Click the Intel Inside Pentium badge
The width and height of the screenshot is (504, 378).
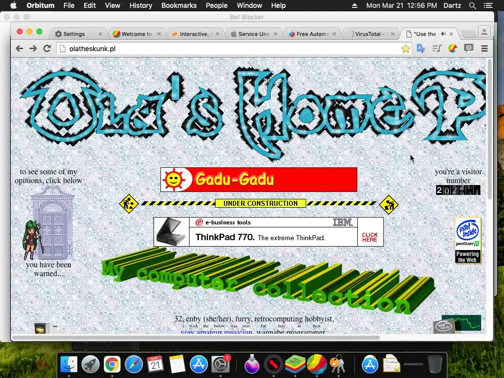(x=468, y=240)
